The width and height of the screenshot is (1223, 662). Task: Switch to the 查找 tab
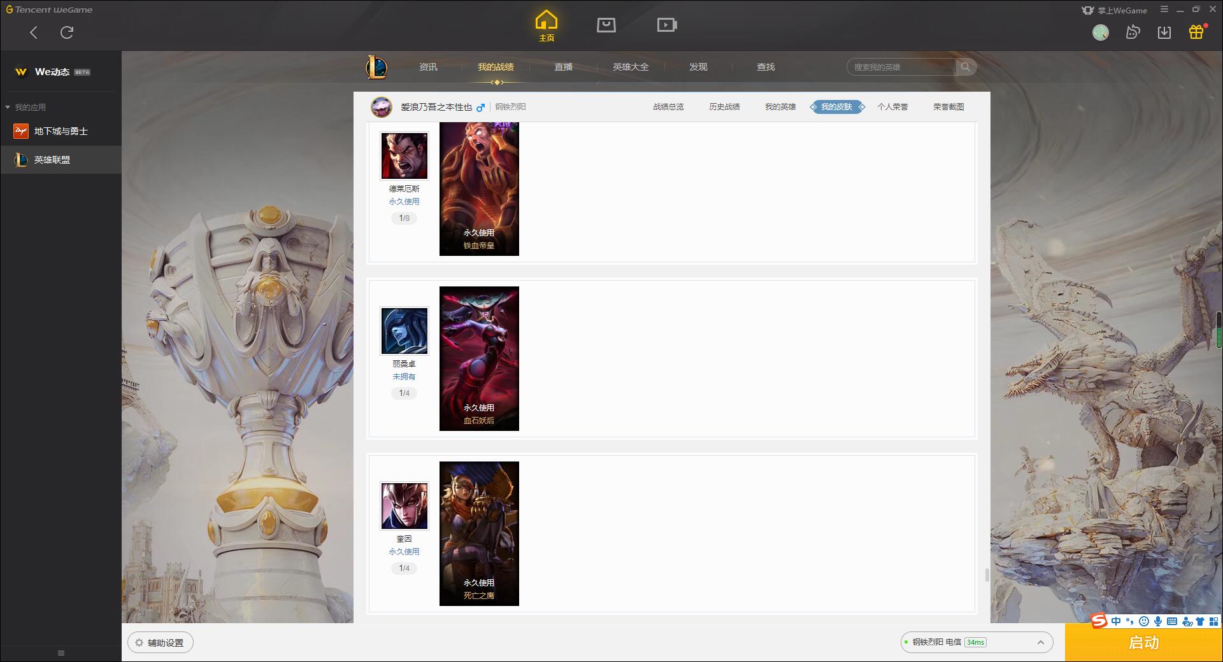pos(766,67)
